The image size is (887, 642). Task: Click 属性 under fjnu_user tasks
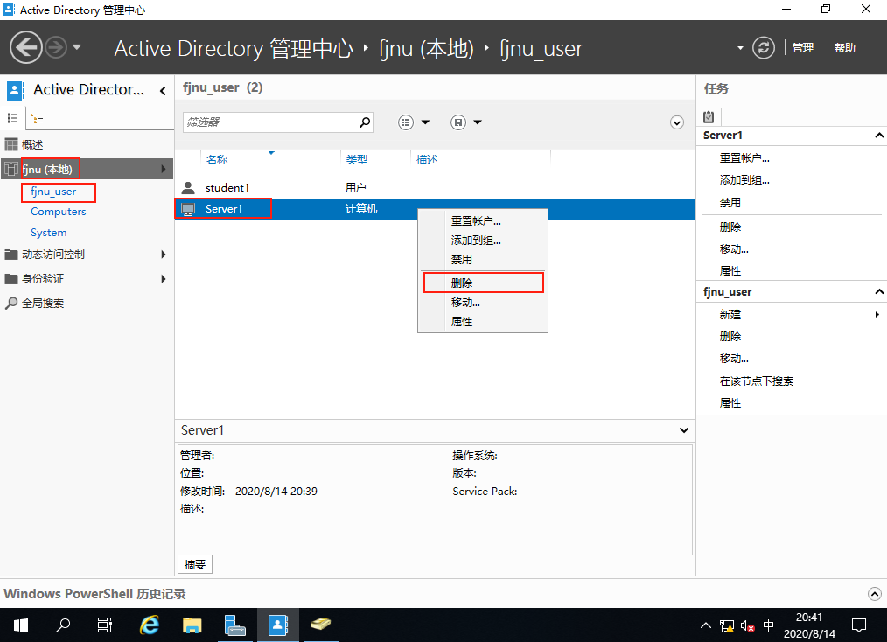(x=730, y=403)
